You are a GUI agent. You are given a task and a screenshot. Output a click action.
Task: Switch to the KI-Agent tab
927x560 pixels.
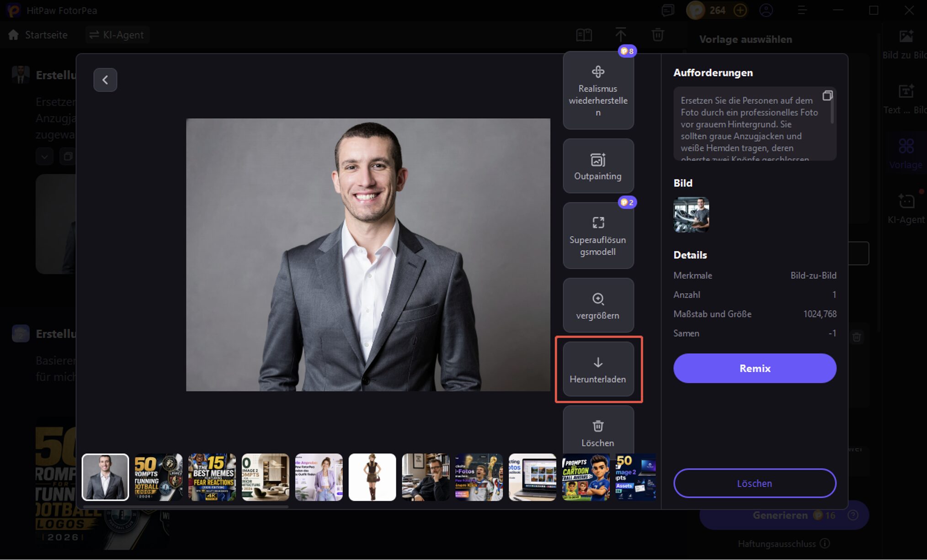[x=117, y=35]
